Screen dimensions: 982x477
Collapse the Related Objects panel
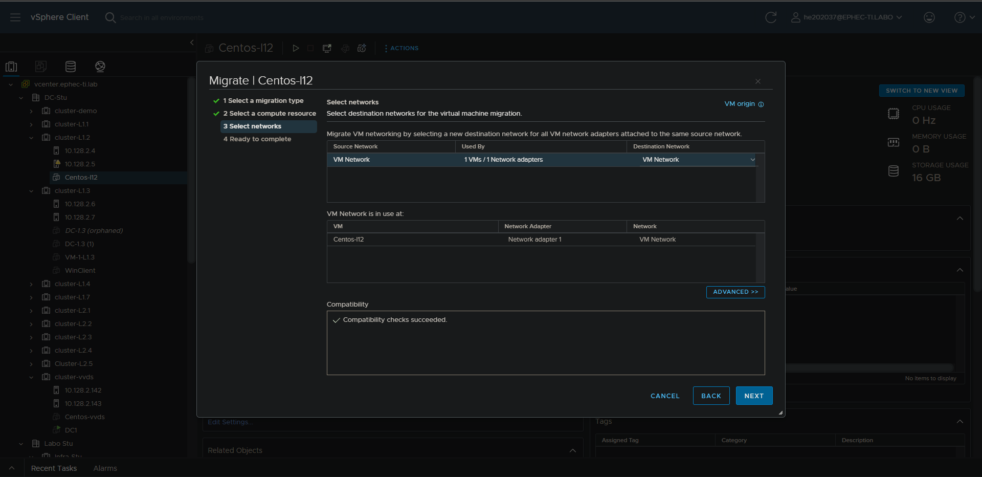[x=573, y=450]
